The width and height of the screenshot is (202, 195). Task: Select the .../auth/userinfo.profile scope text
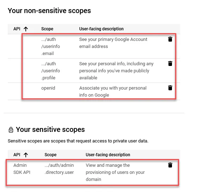point(50,71)
